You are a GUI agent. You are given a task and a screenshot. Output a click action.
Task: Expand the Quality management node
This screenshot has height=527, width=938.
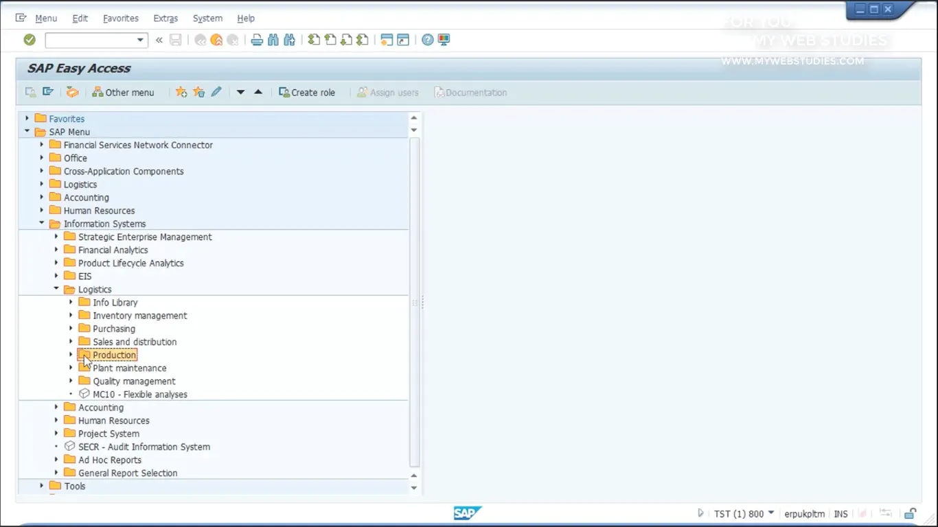[x=71, y=381]
